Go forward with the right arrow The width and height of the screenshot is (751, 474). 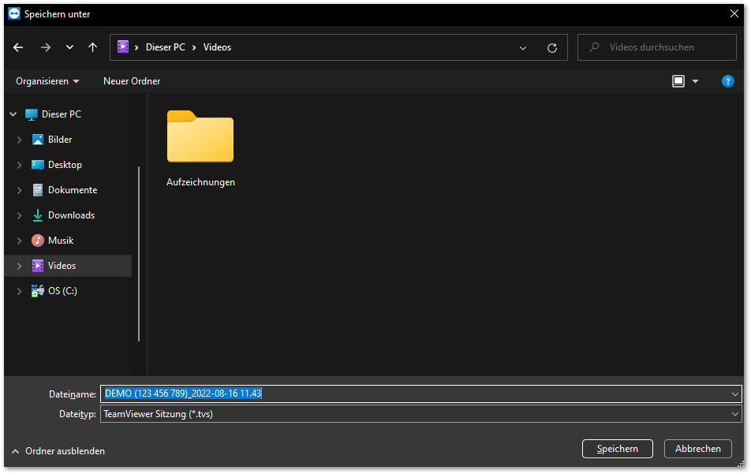(46, 47)
